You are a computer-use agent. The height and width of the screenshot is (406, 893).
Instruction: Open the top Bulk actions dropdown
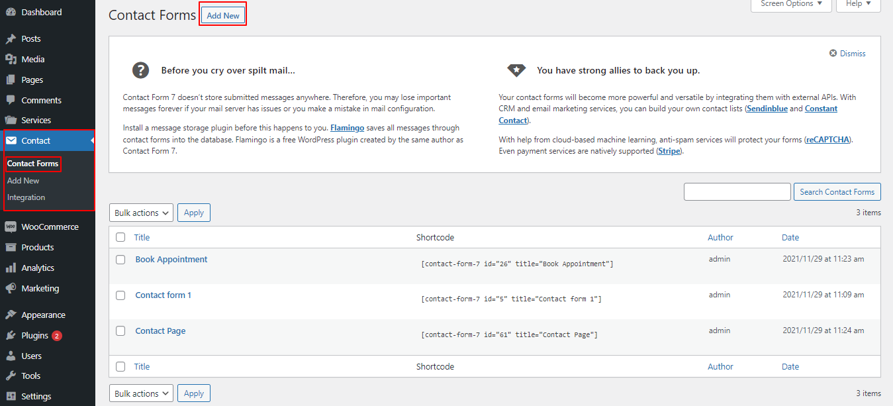pos(141,213)
